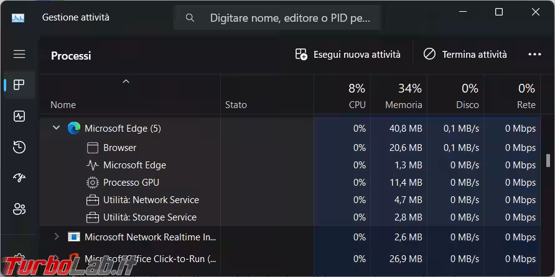
Task: Select the Utilità: Storage Service row
Action: pyautogui.click(x=149, y=217)
